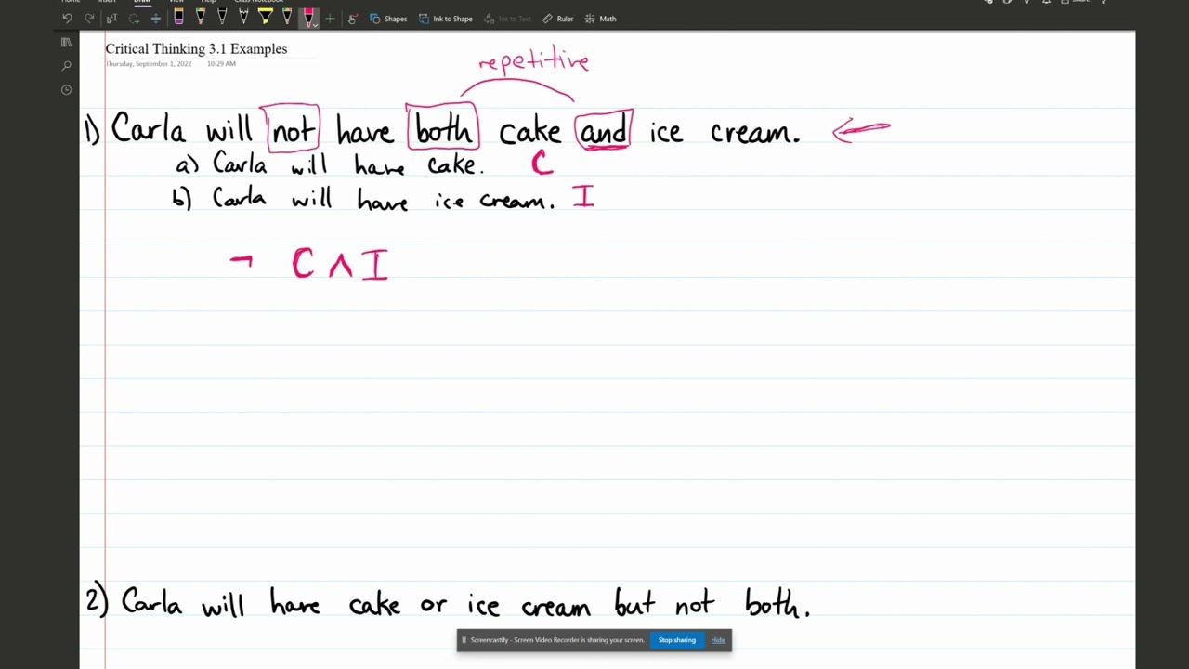Screen dimensions: 1189x669
Task: Select the Select Objects or Type Text tool
Action: point(111,19)
